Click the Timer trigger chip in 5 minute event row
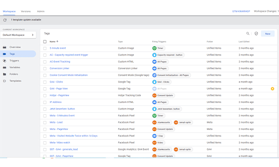Image resolution: width=279 pixels, height=167 pixels. pos(158,48)
